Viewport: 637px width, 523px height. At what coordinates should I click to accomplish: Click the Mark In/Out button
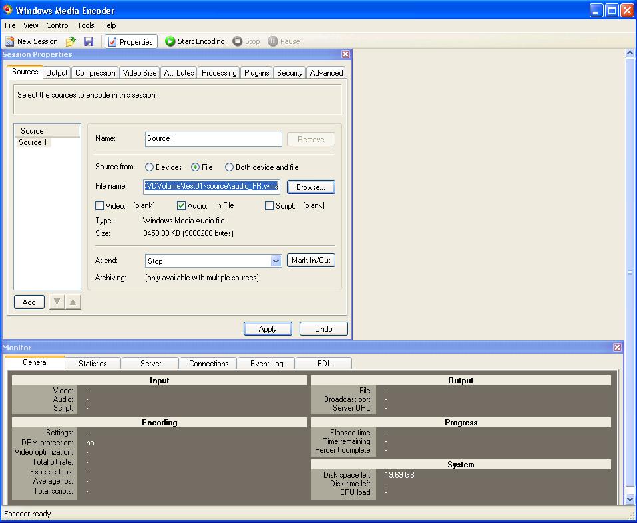click(311, 261)
